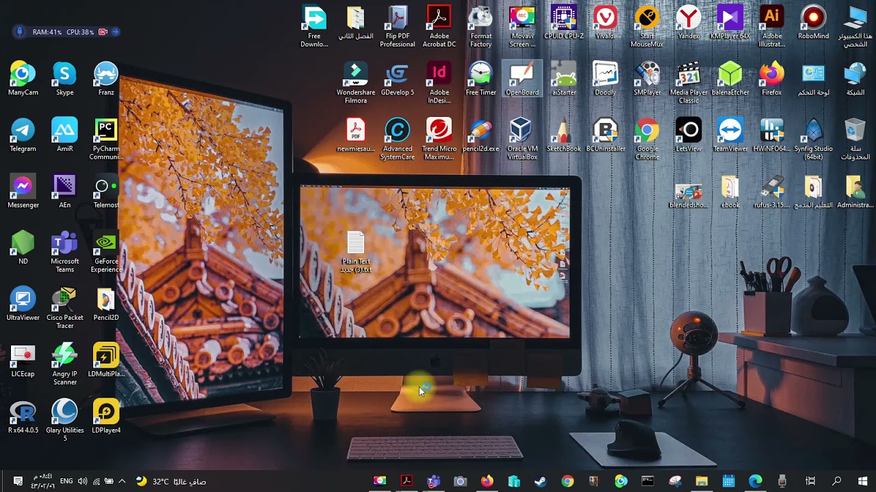876x492 pixels.
Task: Launch Glary Utilities 5 shortcut
Action: (64, 420)
